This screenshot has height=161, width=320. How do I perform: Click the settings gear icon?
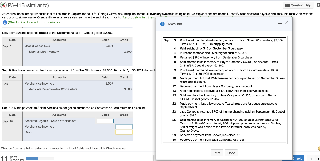(x=318, y=5)
